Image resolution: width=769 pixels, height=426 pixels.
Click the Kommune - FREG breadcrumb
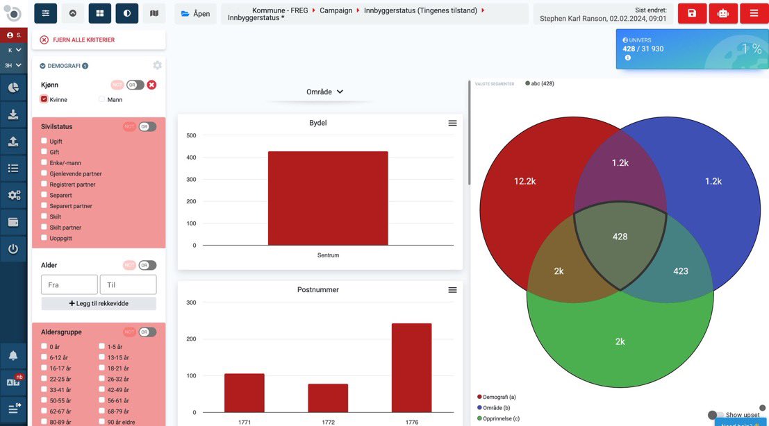pyautogui.click(x=280, y=10)
